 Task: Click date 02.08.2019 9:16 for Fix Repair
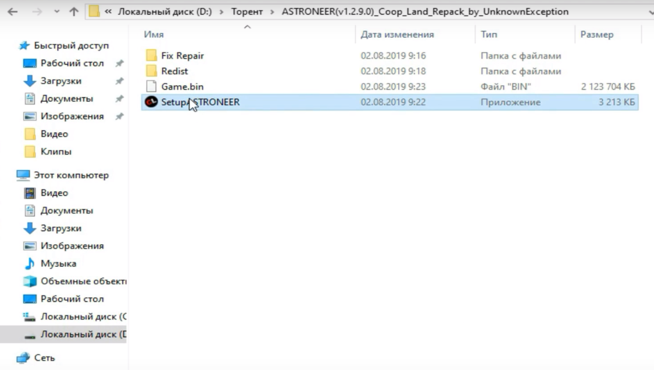393,56
